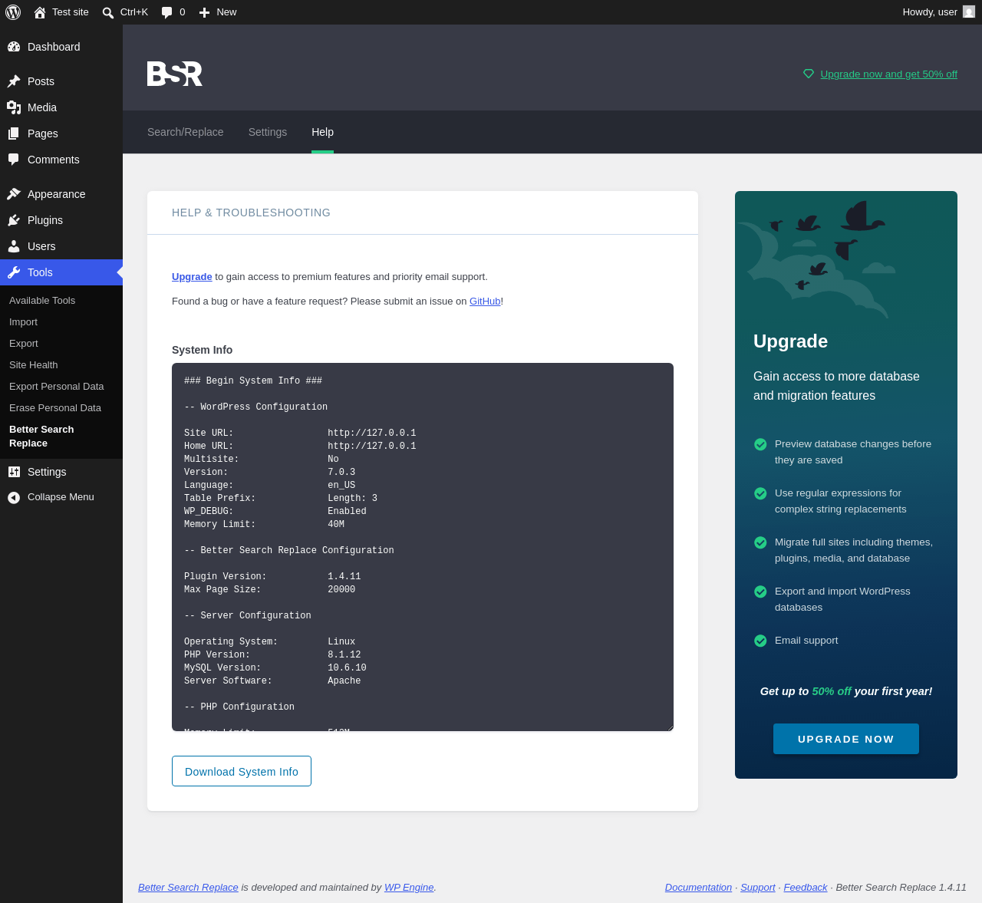The height and width of the screenshot is (903, 982).
Task: Open the GitHub link
Action: tap(485, 302)
